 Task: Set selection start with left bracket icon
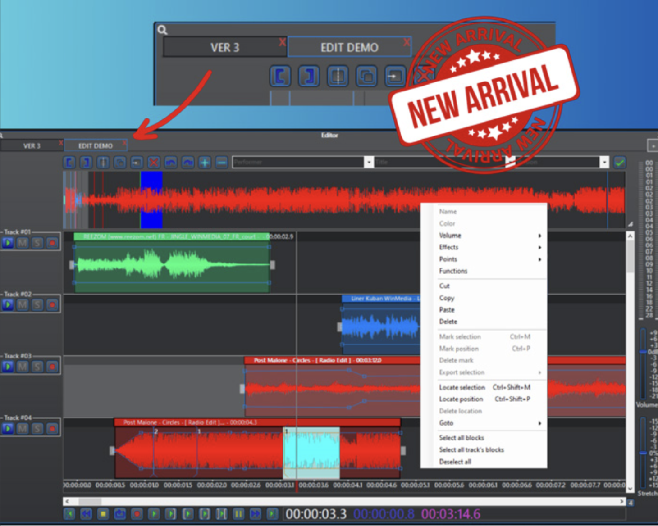(69, 163)
